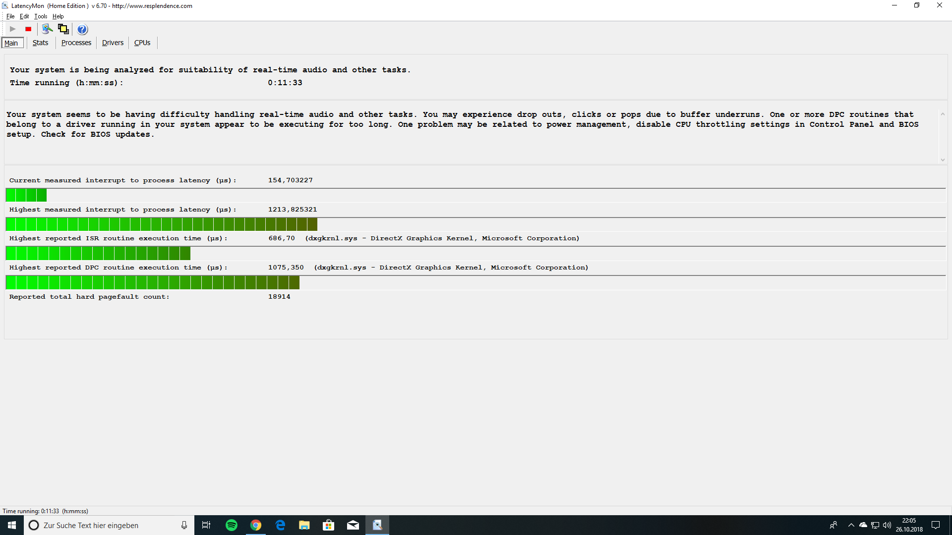Open the taskbar volume speaker icon

pos(887,525)
